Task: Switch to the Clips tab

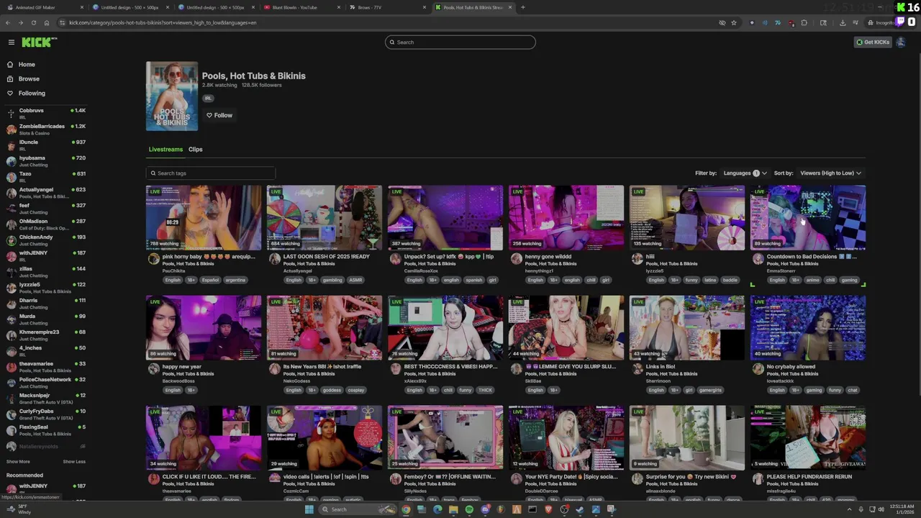Action: coord(196,150)
